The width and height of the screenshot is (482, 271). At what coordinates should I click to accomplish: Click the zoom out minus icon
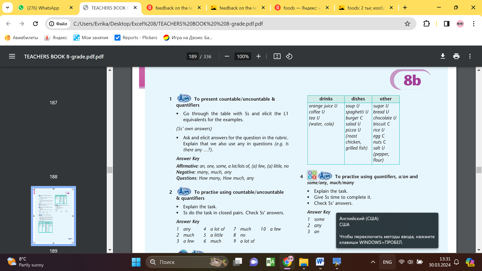click(x=227, y=56)
